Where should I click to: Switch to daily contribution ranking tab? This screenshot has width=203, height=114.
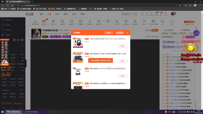point(165,33)
